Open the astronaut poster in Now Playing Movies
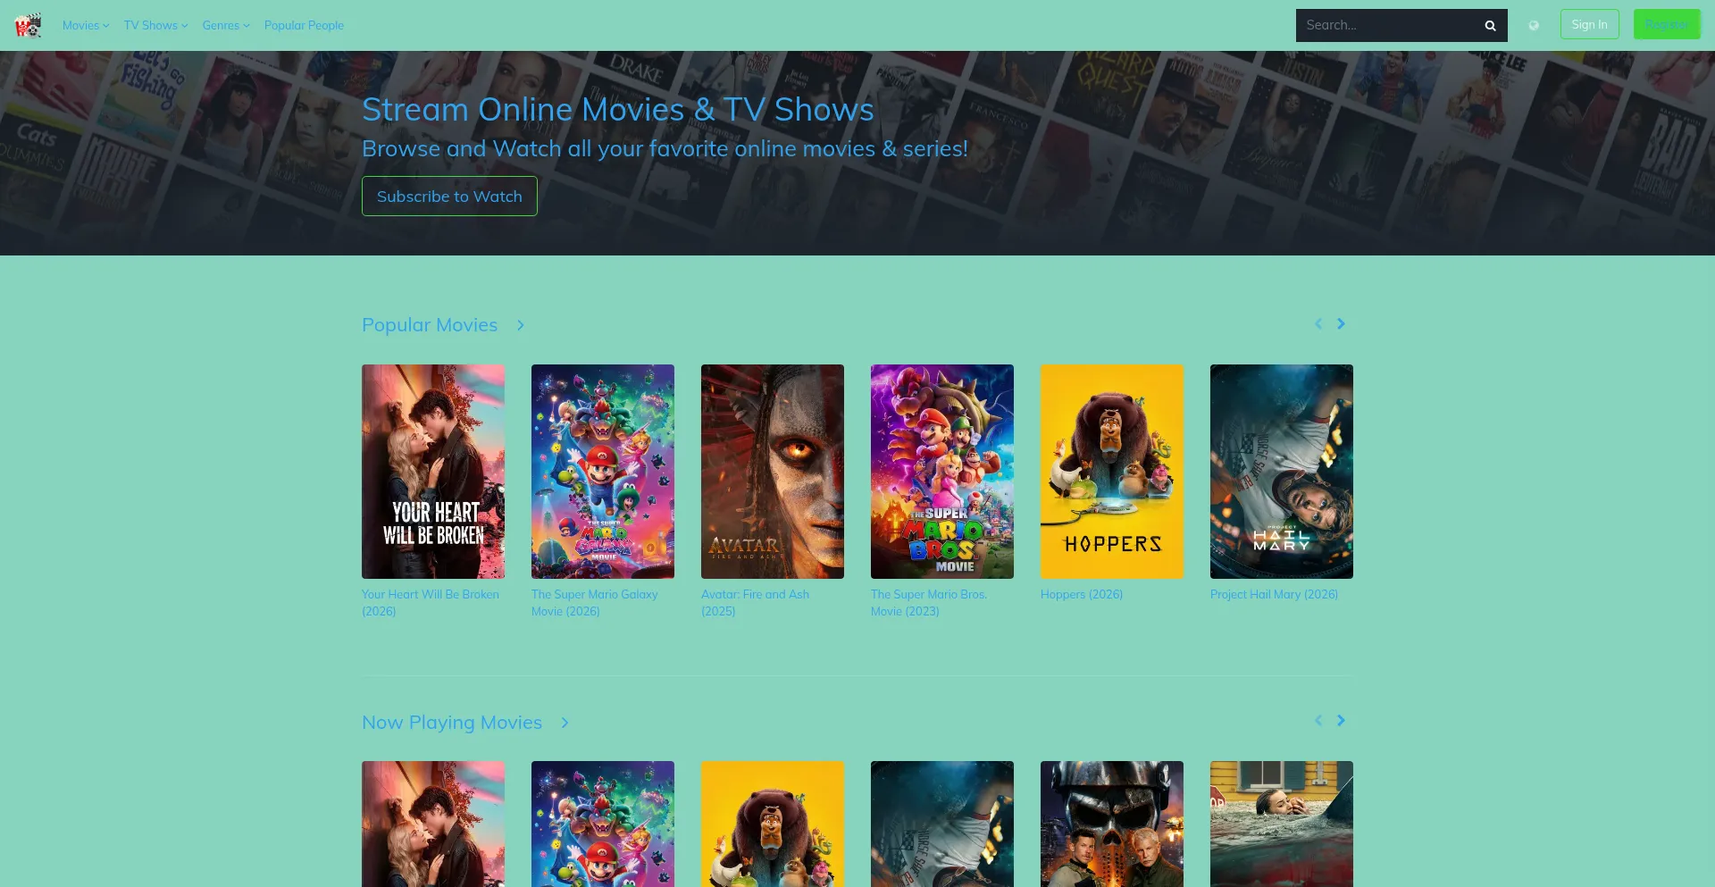 pos(942,824)
